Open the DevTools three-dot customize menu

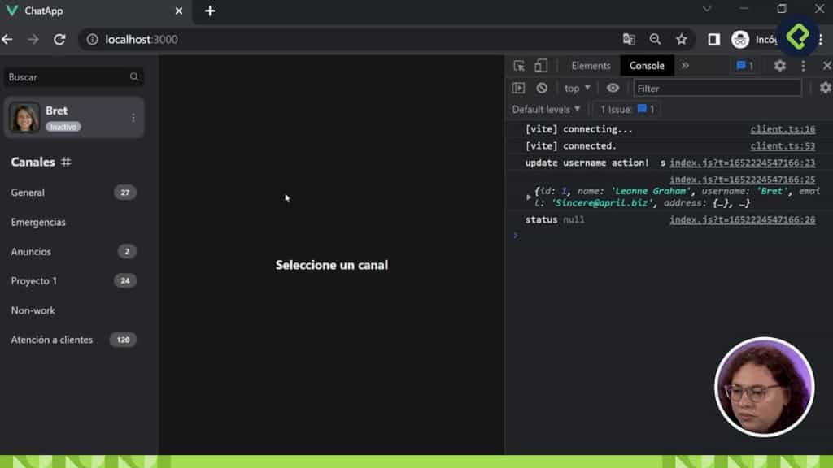click(x=803, y=65)
